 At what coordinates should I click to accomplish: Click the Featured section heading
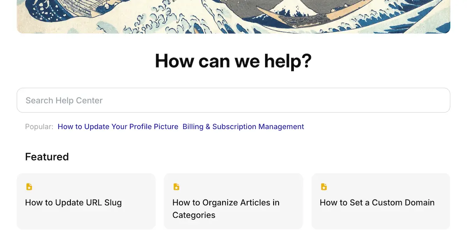(47, 157)
